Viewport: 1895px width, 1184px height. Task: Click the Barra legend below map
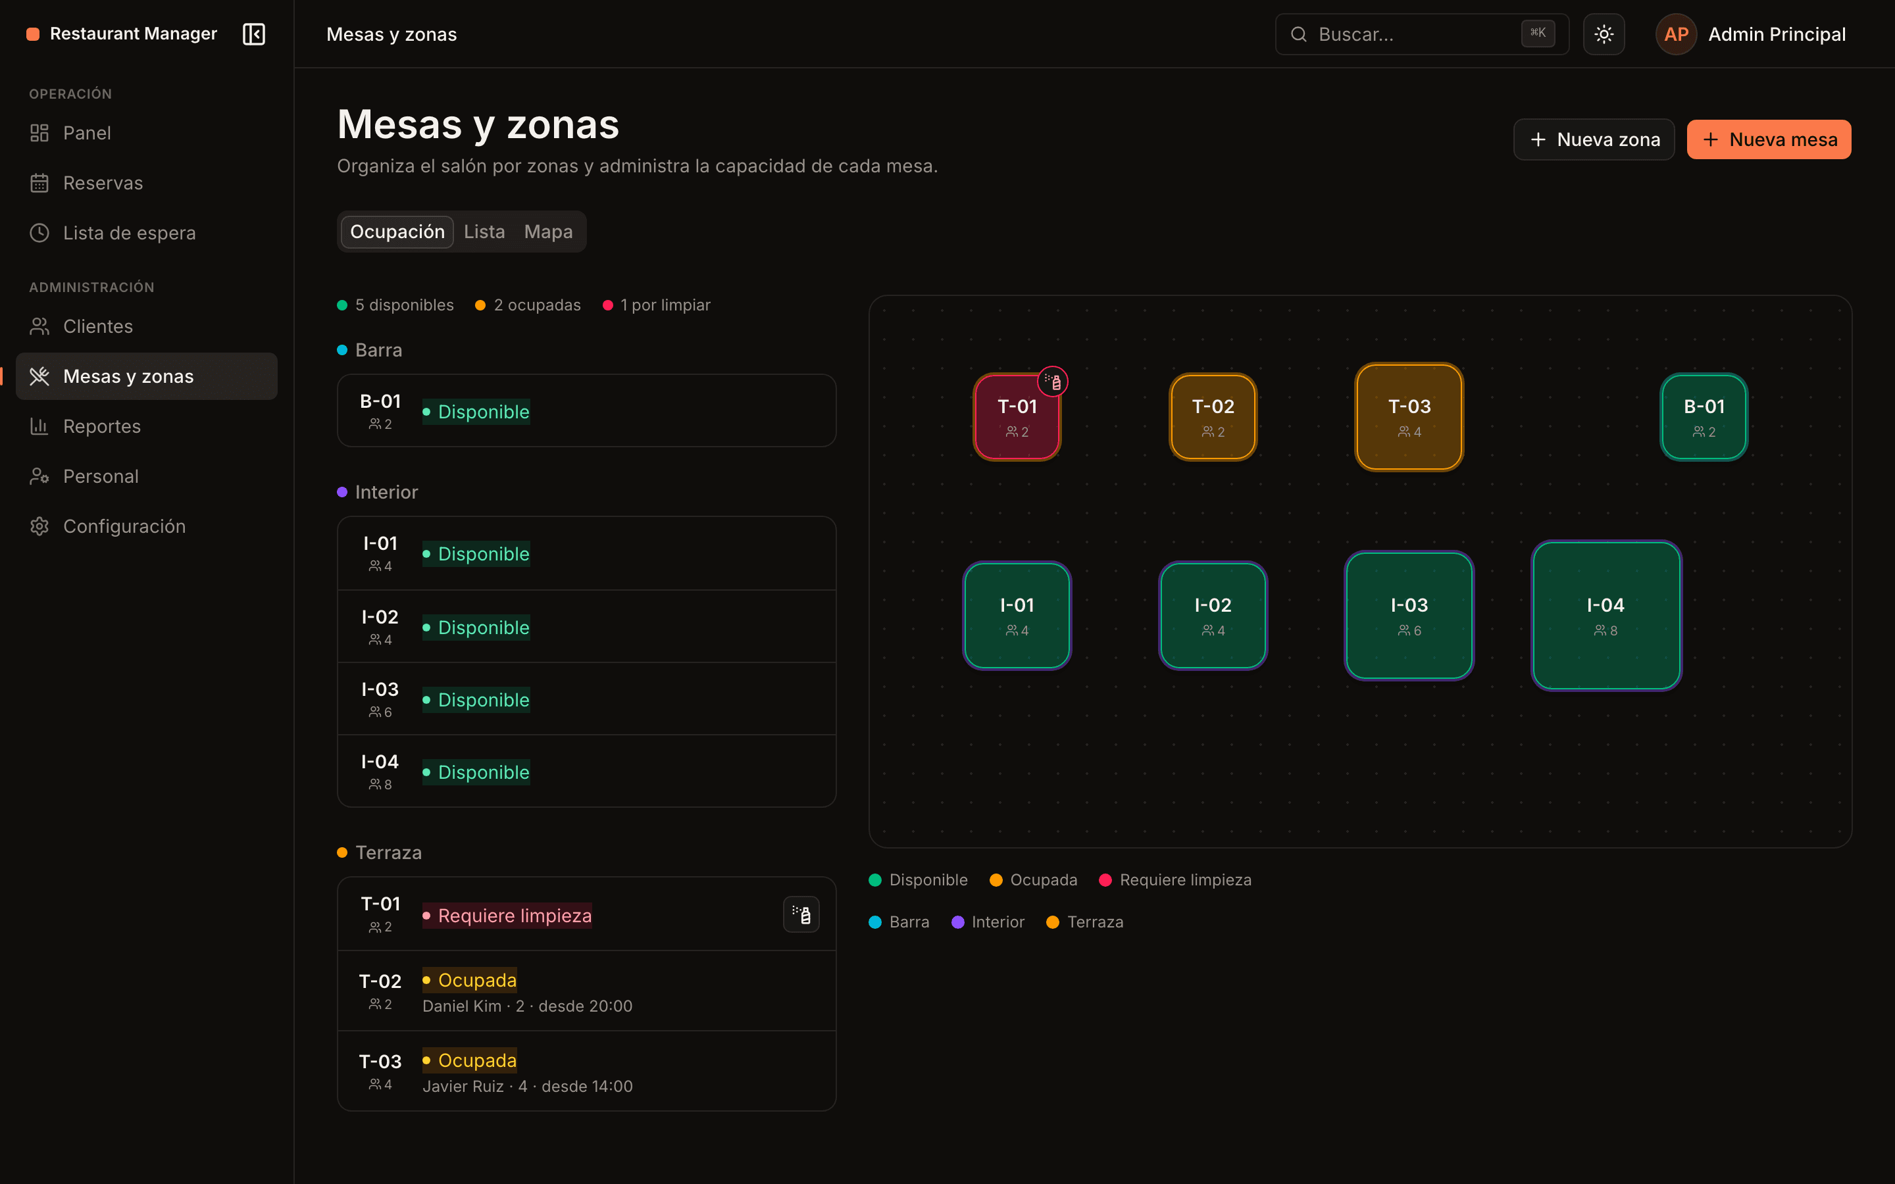pyautogui.click(x=899, y=922)
